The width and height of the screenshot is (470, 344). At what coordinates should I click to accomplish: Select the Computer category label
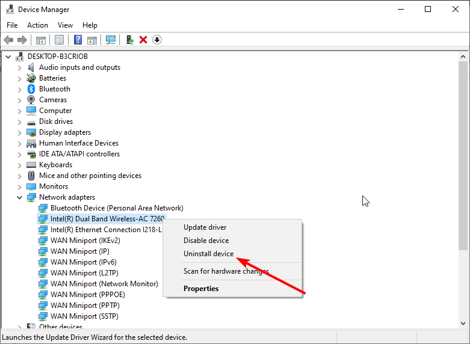(x=55, y=111)
